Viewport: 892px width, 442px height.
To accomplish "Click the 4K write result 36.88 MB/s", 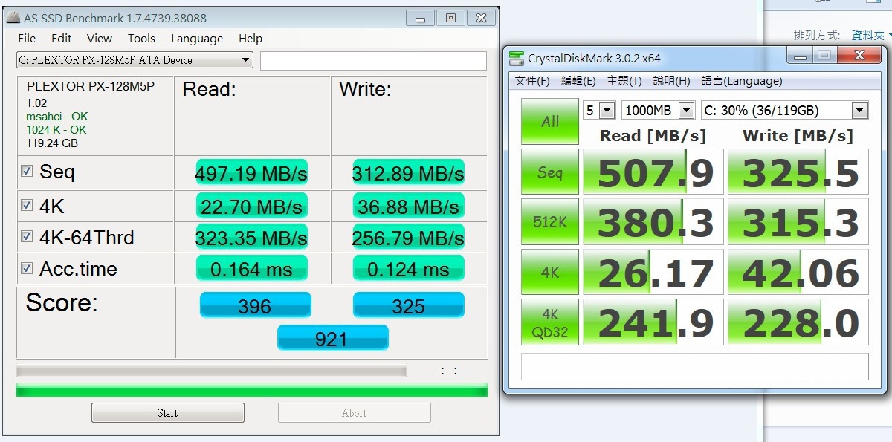I will coord(409,206).
